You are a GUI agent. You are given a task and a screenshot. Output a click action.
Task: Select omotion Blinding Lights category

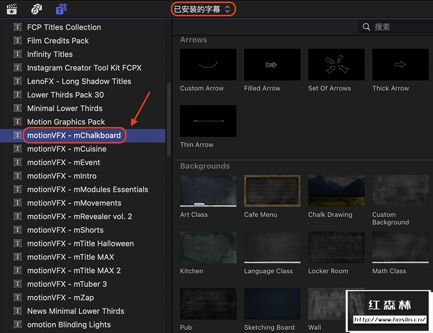pos(69,324)
